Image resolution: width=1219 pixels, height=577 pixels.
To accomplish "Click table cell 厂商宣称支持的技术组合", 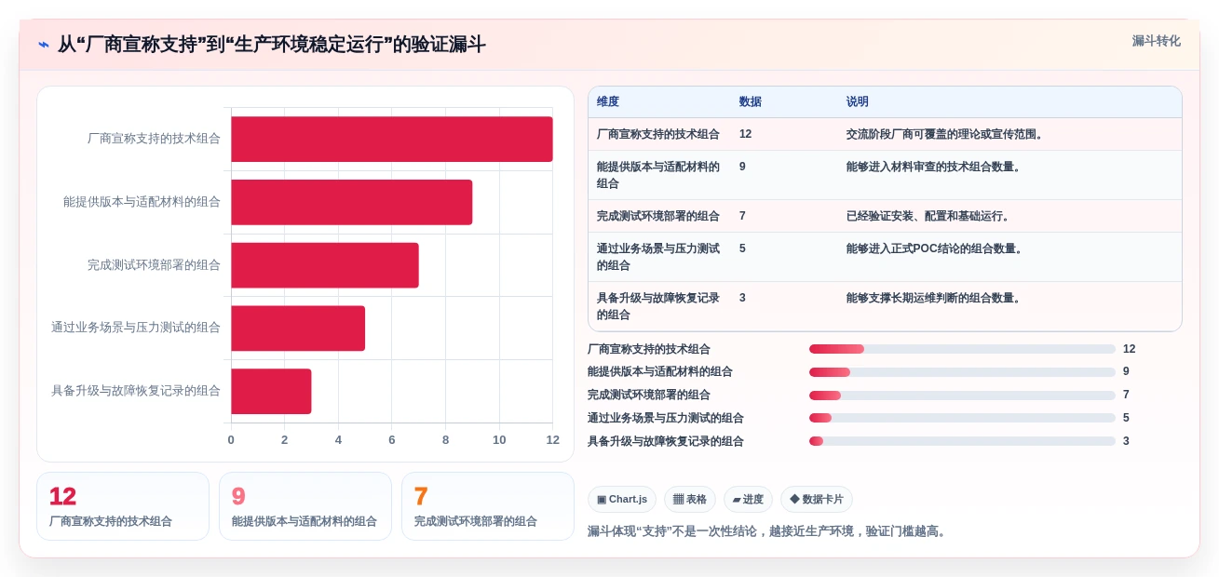I will click(x=658, y=134).
